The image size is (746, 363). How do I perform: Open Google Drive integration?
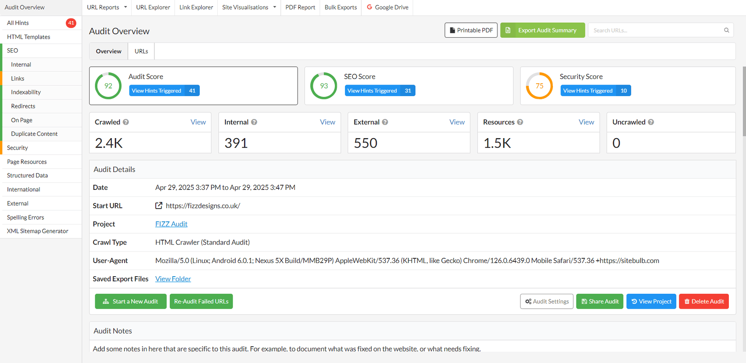(x=387, y=7)
